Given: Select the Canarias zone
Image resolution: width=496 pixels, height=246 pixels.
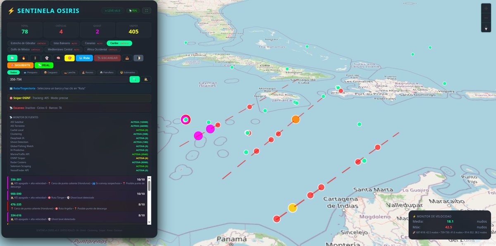Looking at the screenshot, I should [x=93, y=43].
